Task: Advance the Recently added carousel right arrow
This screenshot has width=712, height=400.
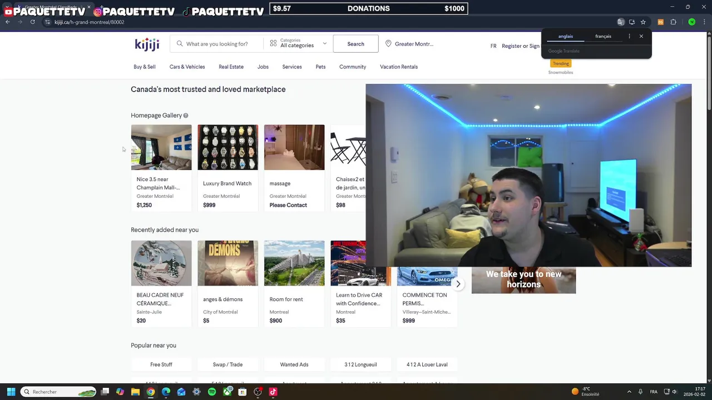Action: click(x=458, y=284)
